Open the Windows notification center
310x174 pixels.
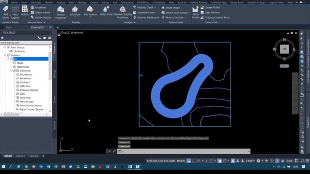point(304,167)
